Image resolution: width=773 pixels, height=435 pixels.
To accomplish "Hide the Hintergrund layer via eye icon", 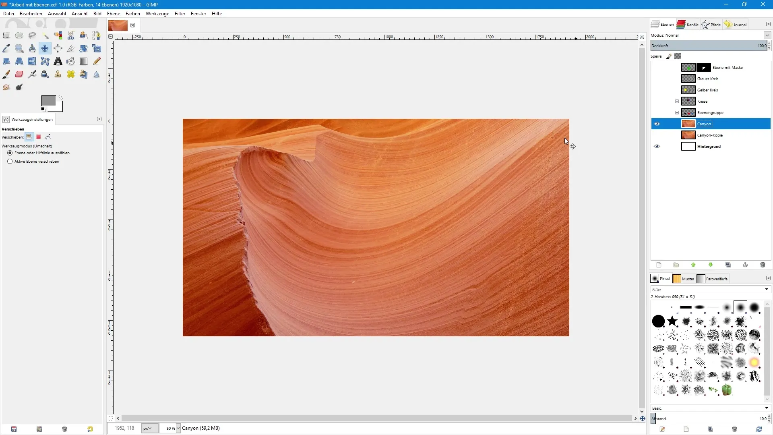I will tap(657, 147).
